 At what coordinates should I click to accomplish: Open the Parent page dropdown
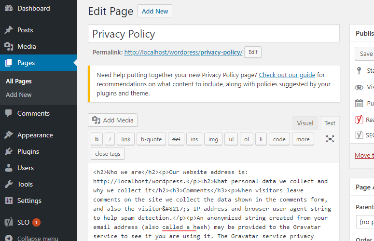[x=365, y=222]
